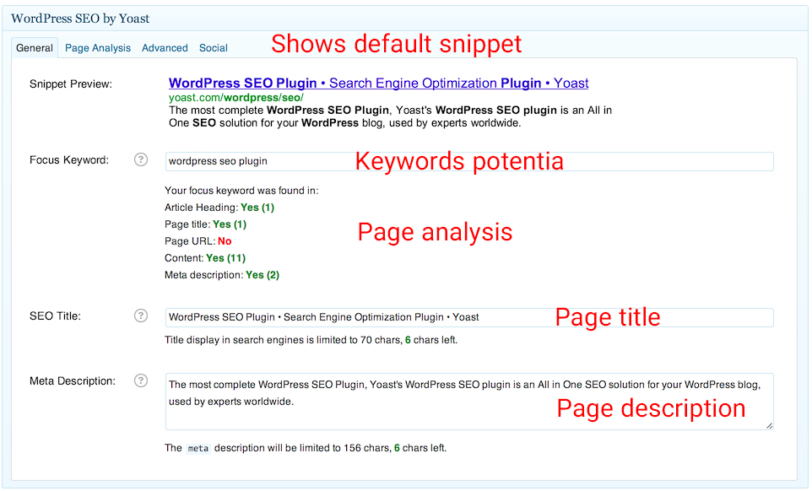This screenshot has width=812, height=491.
Task: Click the 'Meta description: Yes (2)' line
Action: point(222,275)
